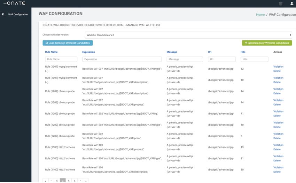Screen dimensions: 296x183
Task: Select the BasicRule wl:1202 BODY_VAR:price expression text
Action: [x=111, y=136]
